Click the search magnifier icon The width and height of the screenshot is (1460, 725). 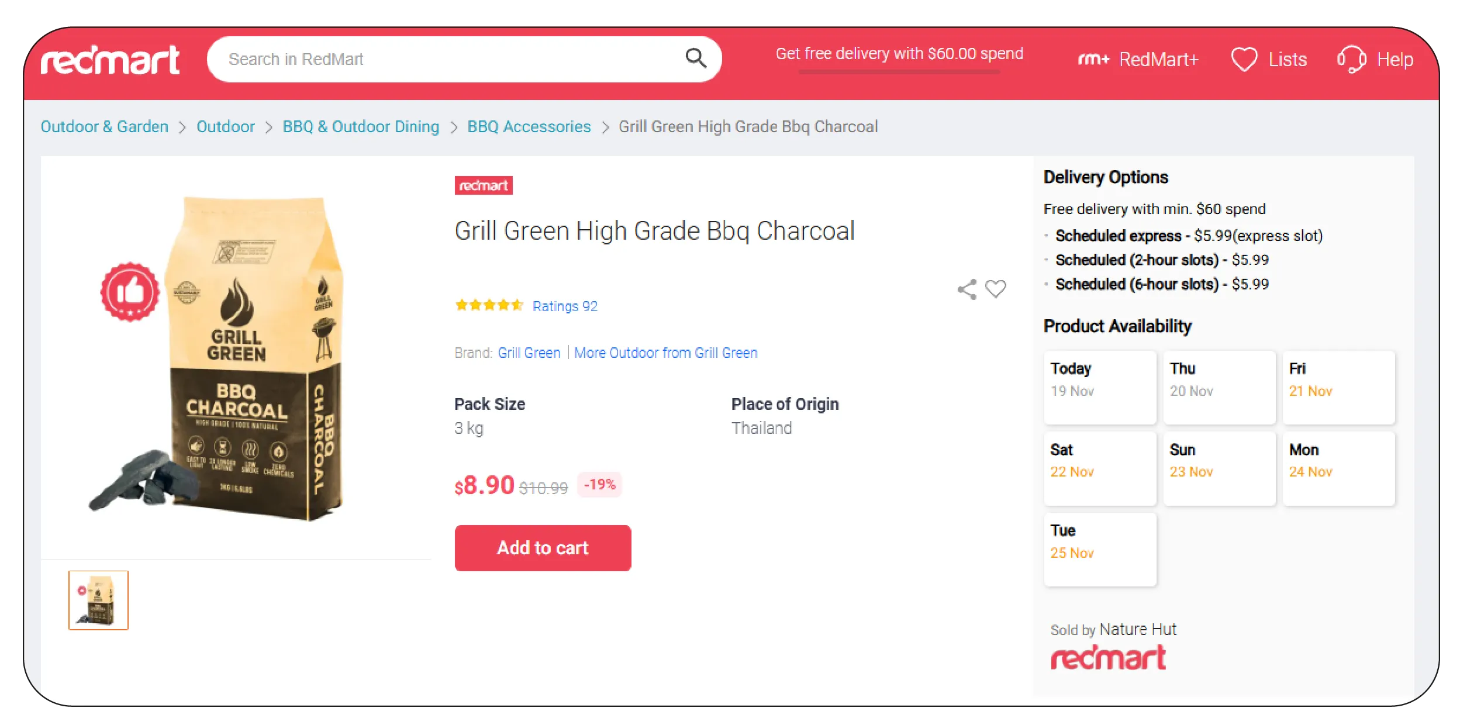pos(695,58)
